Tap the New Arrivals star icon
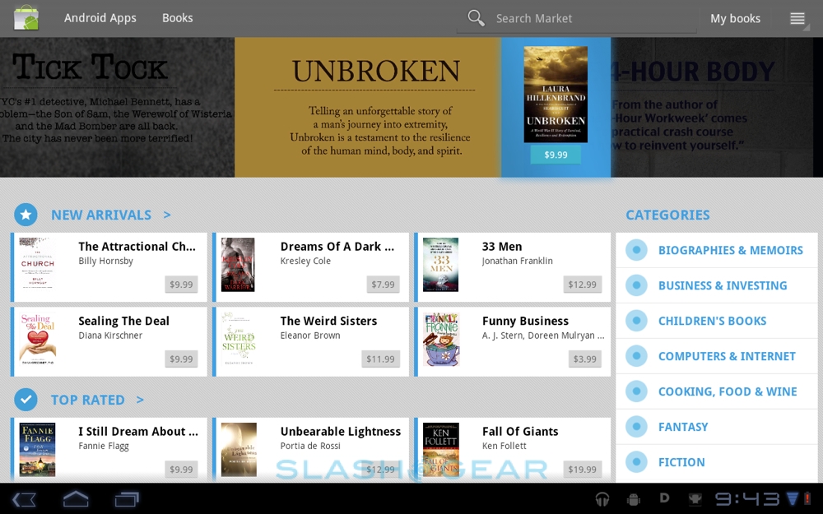The height and width of the screenshot is (514, 823). pos(26,215)
